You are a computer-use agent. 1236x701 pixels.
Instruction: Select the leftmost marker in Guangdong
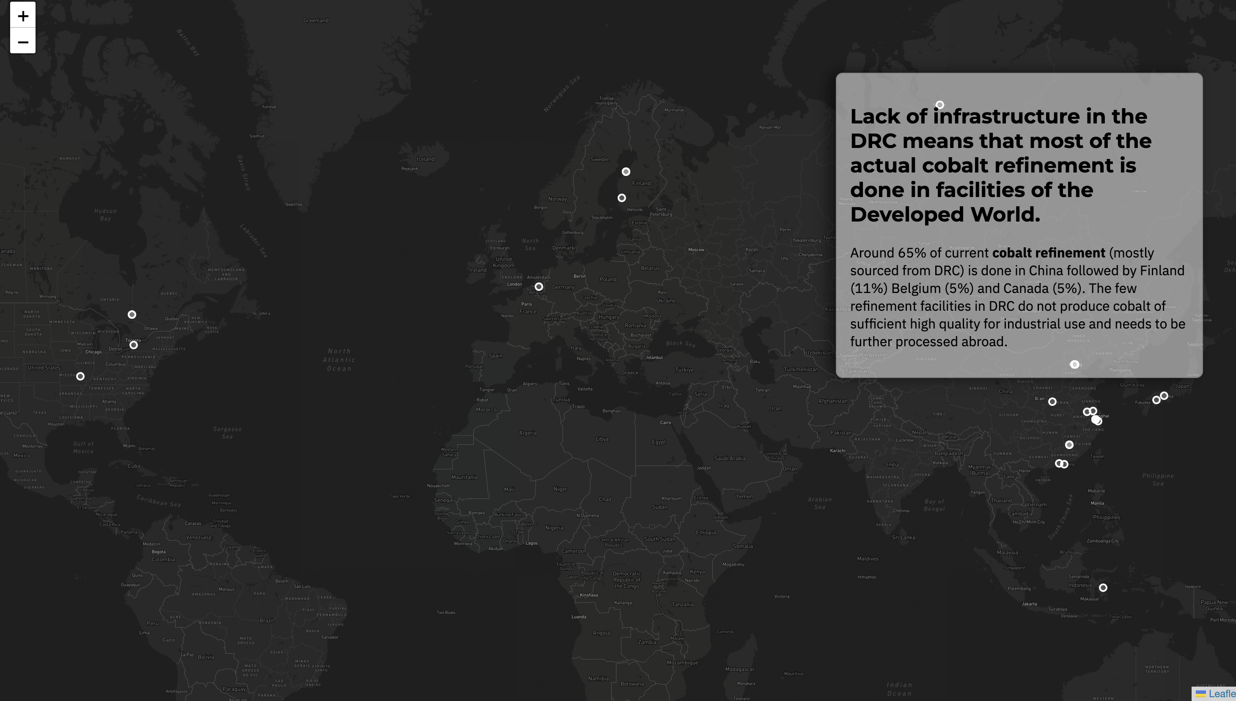click(x=1059, y=464)
